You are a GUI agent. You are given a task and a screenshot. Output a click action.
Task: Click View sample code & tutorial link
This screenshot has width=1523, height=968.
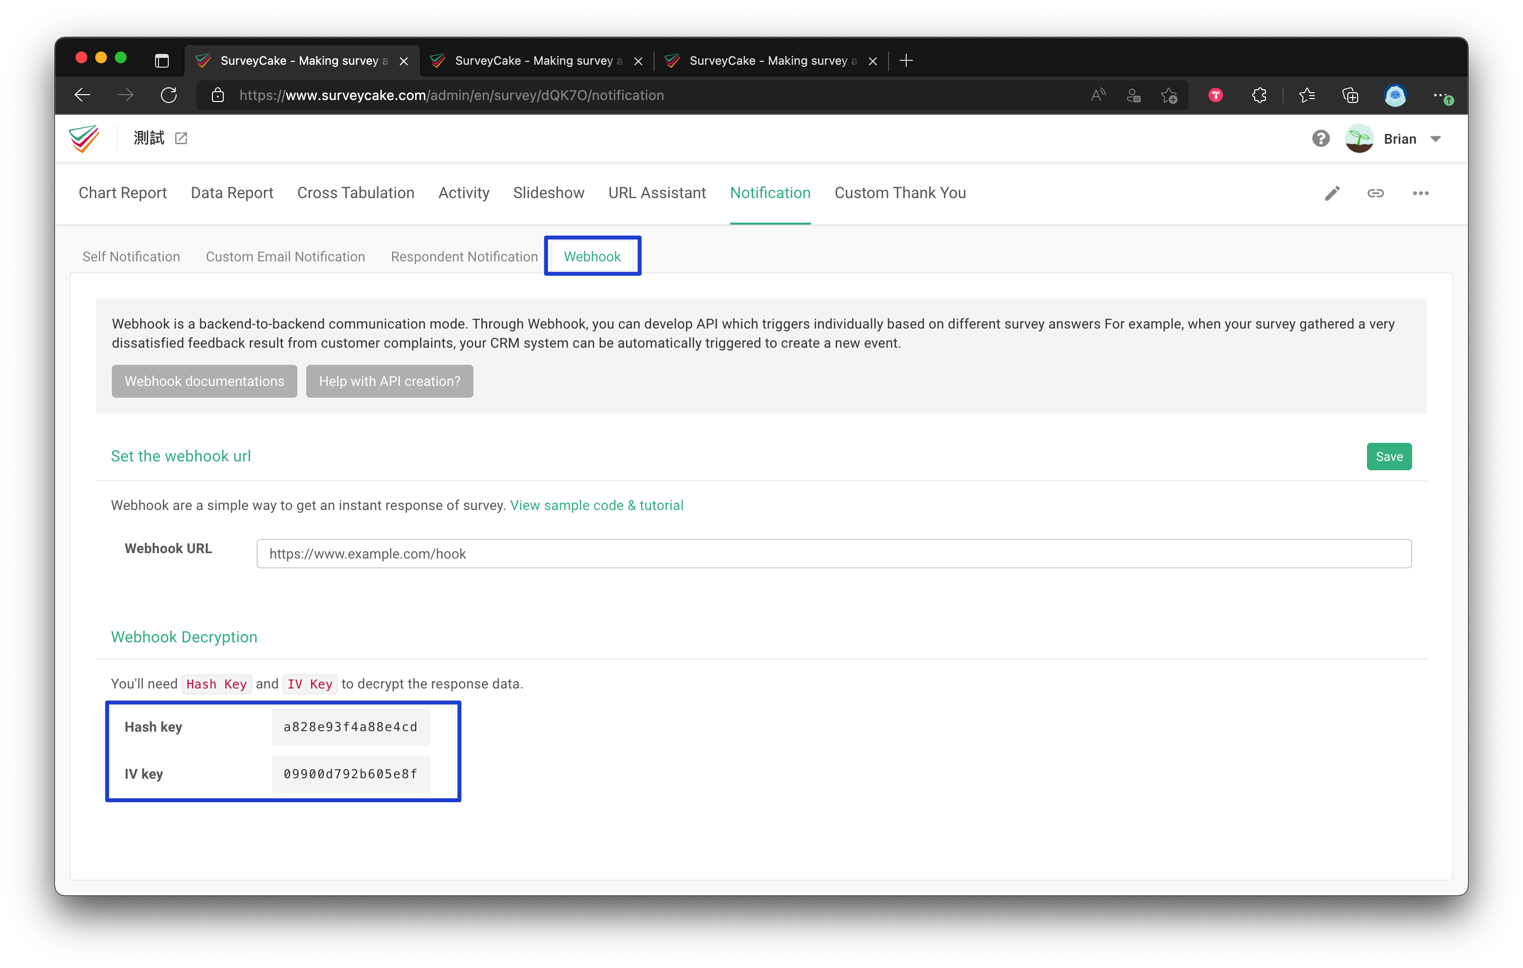597,505
